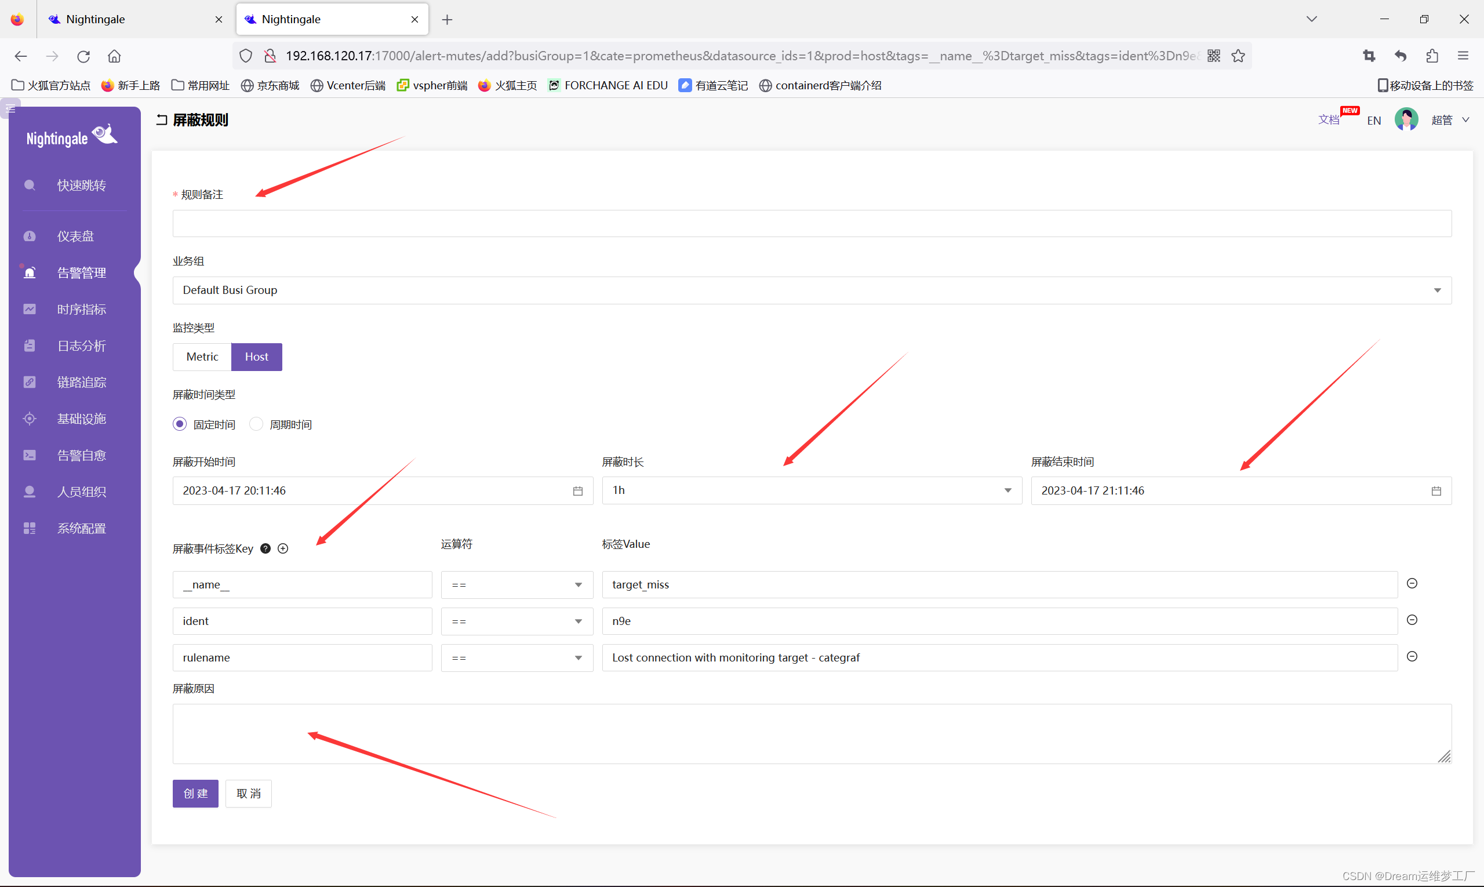Click the add tag plus icon beside 屏蔽事件标签Key
The image size is (1484, 887).
pyautogui.click(x=283, y=548)
